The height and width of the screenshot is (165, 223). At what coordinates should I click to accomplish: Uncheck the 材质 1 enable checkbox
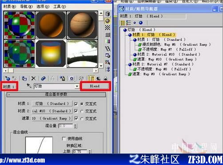76,104
